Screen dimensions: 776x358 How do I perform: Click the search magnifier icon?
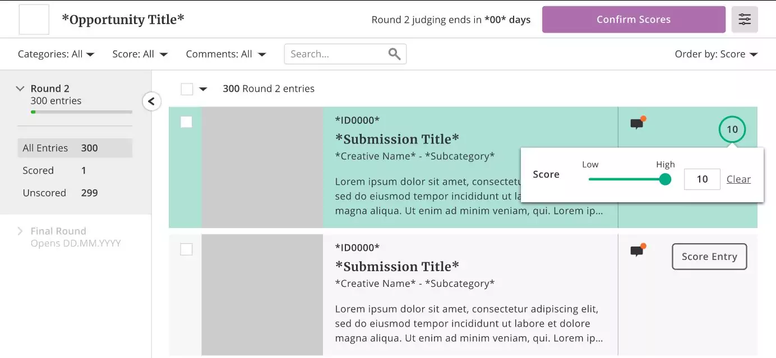point(394,54)
